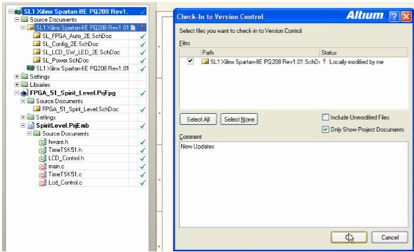Click the Lcd_Control.c source file icon
This screenshot has width=414, height=252.
(x=42, y=183)
